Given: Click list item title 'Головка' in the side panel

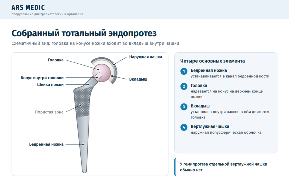Looking at the screenshot, I should [199, 86].
